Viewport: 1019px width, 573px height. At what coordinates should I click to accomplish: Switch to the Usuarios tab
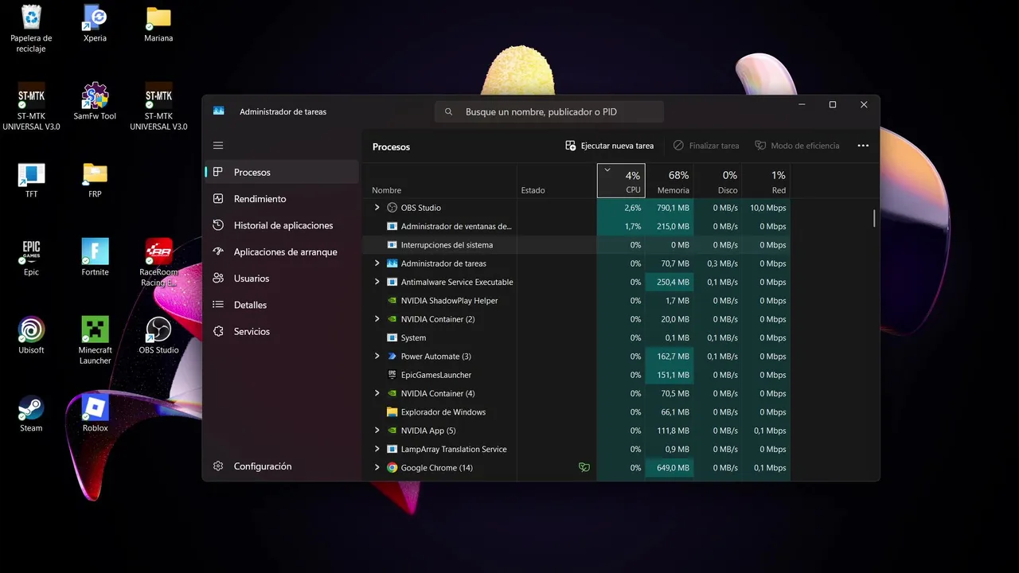[x=282, y=279]
